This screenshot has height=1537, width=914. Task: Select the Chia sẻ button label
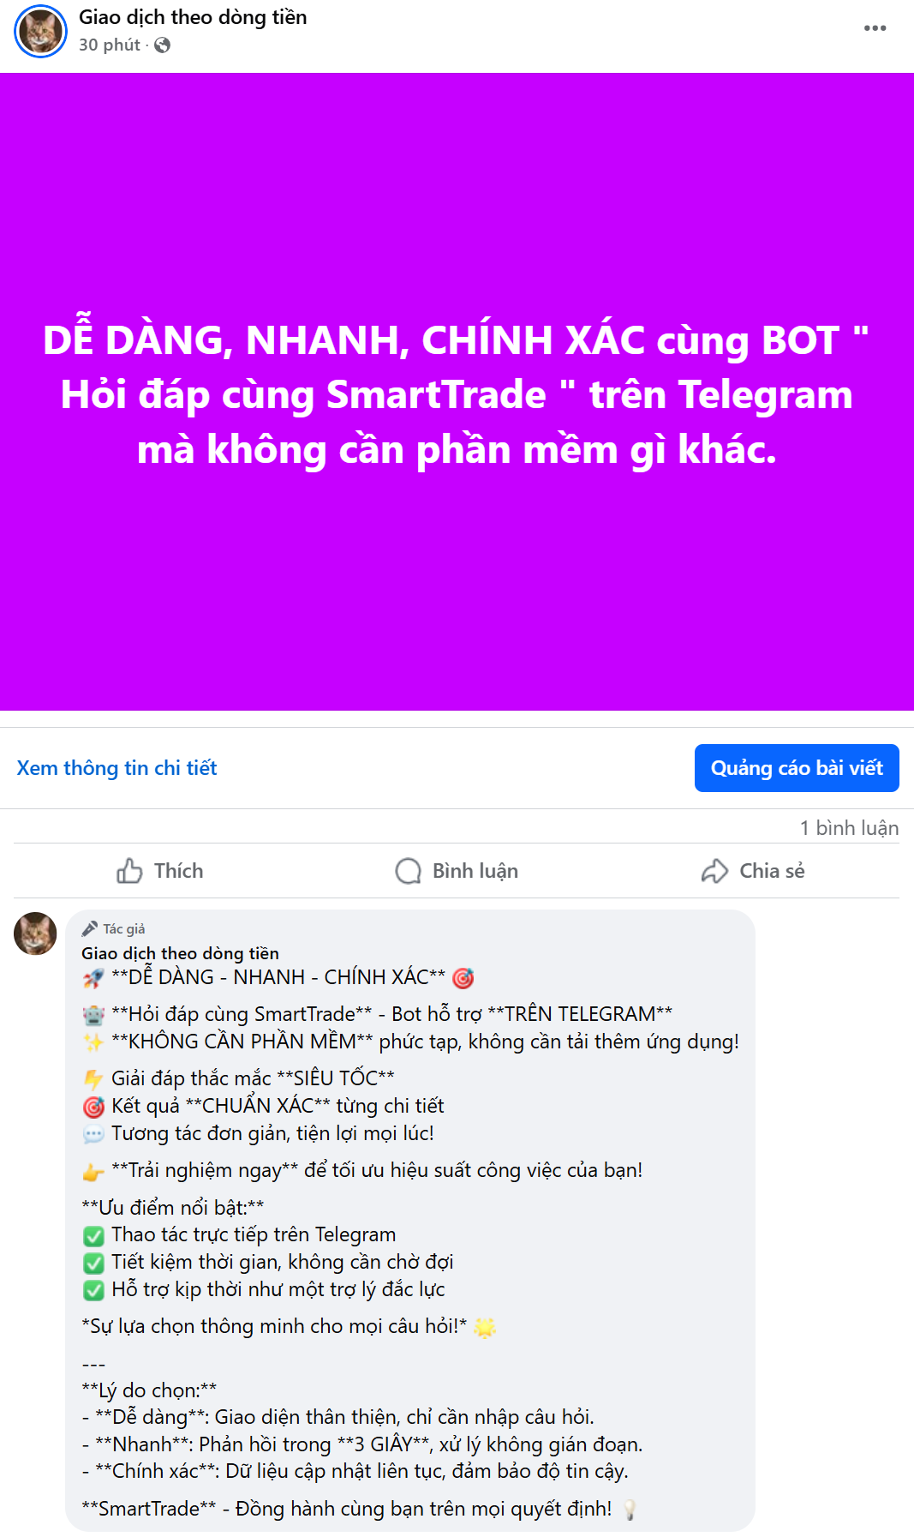pyautogui.click(x=772, y=871)
